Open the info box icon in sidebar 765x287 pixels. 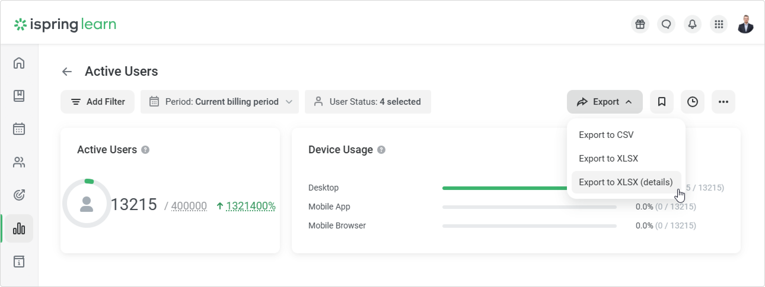(19, 262)
